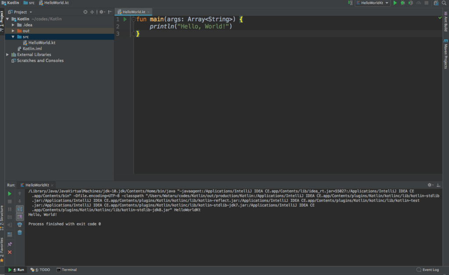The height and width of the screenshot is (275, 449).
Task: Click the dump threads camera icon
Action: click(10, 217)
